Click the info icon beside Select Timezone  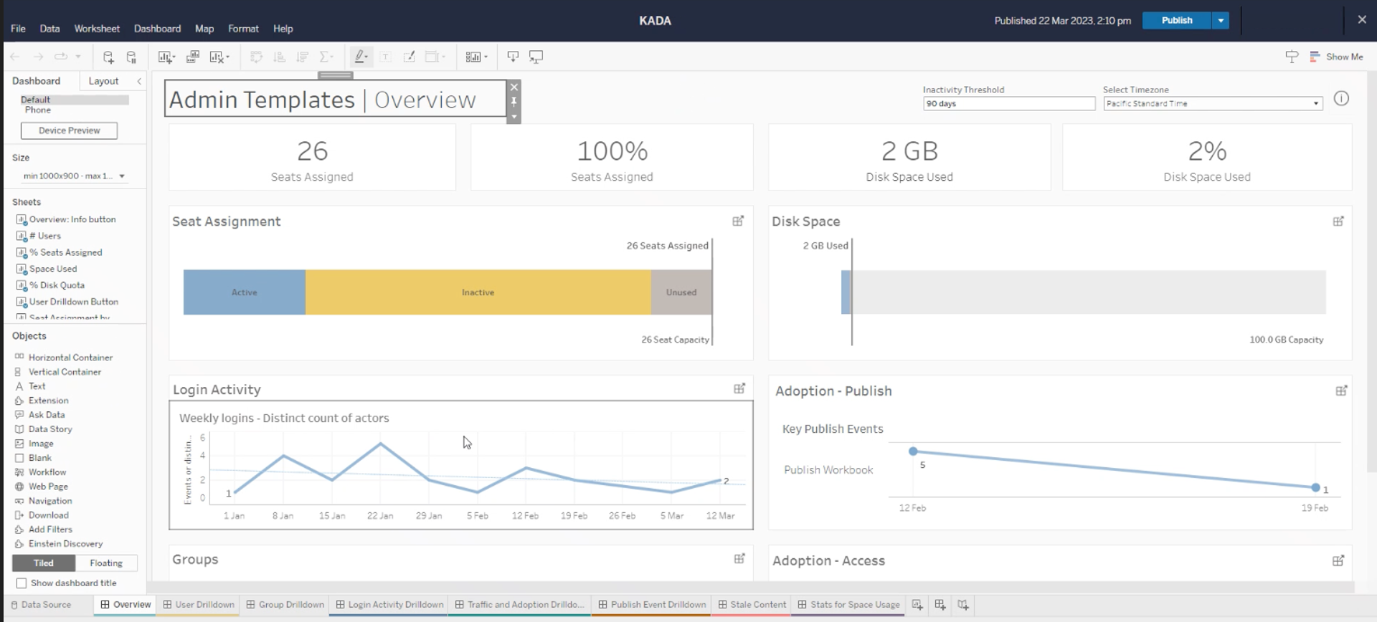coord(1341,99)
